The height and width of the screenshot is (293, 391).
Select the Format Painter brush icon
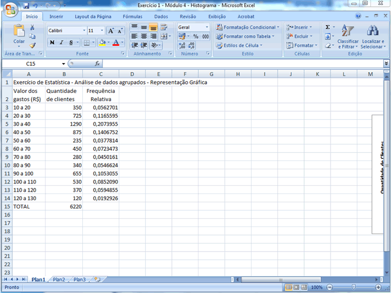coord(32,45)
